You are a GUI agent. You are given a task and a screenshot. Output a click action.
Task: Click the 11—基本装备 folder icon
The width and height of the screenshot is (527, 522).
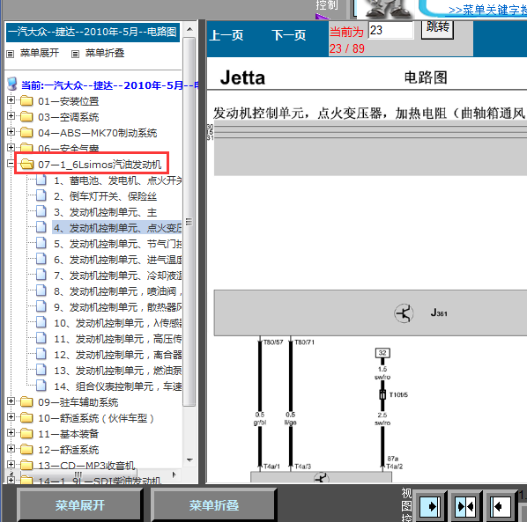26,433
